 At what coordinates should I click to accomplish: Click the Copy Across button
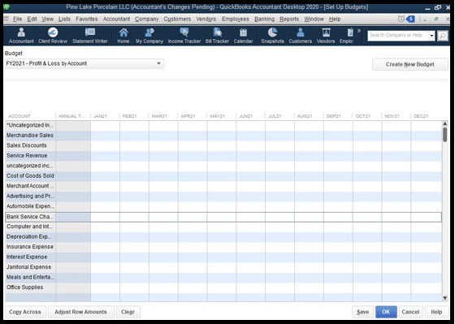tap(25, 312)
